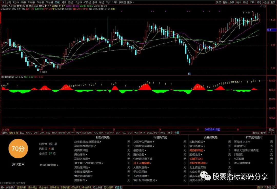The width and height of the screenshot is (277, 189).
Task: Open the 资金统计 bottom tab
Action: (43, 187)
